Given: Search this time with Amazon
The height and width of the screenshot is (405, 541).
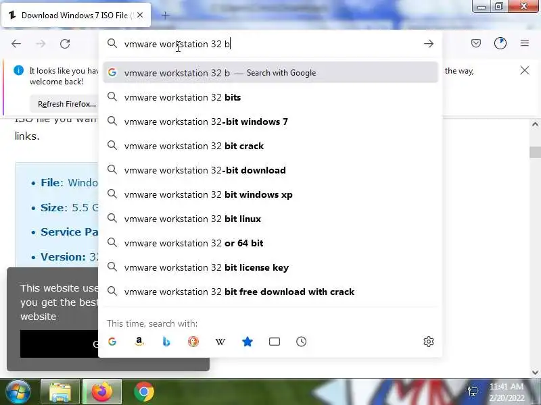Looking at the screenshot, I should pyautogui.click(x=139, y=342).
